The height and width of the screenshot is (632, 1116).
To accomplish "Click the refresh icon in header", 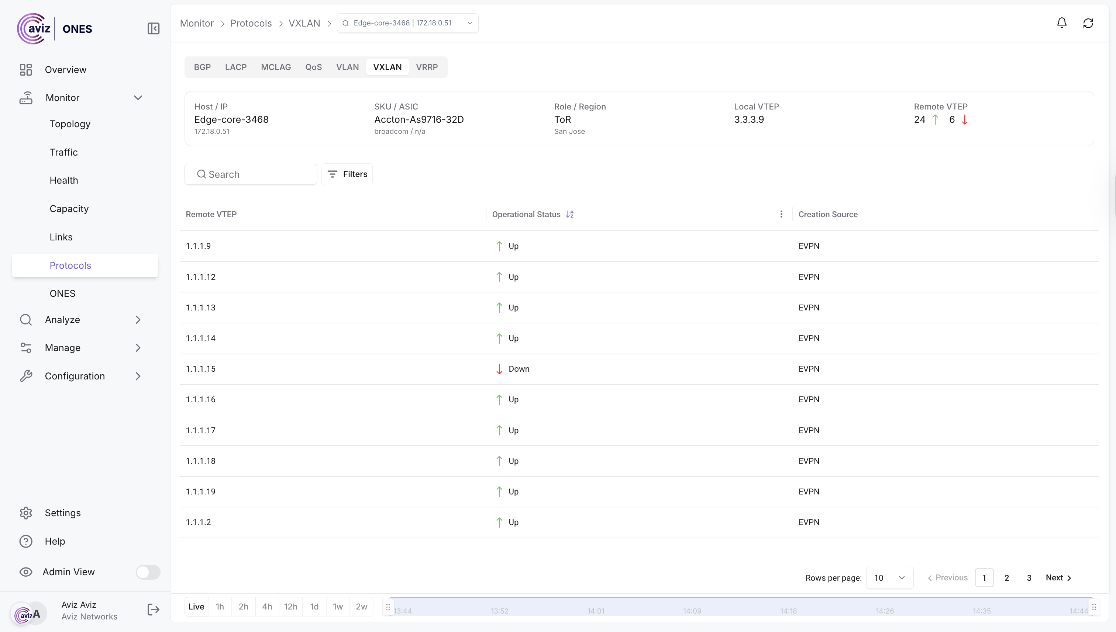I will [1088, 23].
